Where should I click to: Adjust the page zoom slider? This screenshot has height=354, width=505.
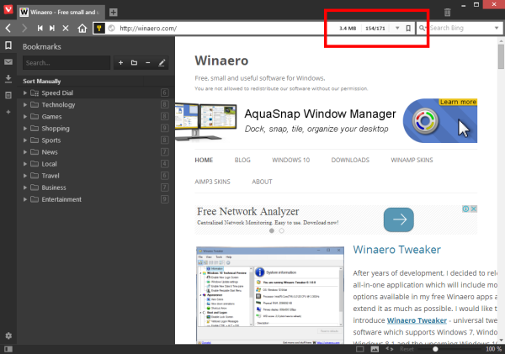point(435,349)
